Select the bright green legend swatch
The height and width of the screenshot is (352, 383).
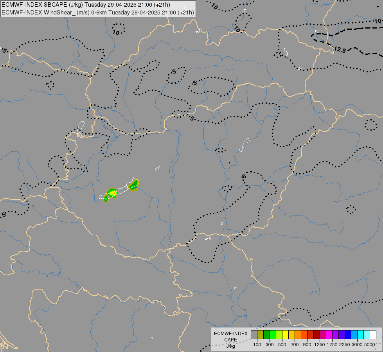click(x=273, y=335)
